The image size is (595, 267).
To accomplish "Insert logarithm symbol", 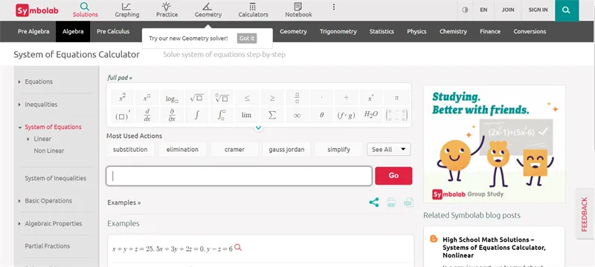I will 172,98.
